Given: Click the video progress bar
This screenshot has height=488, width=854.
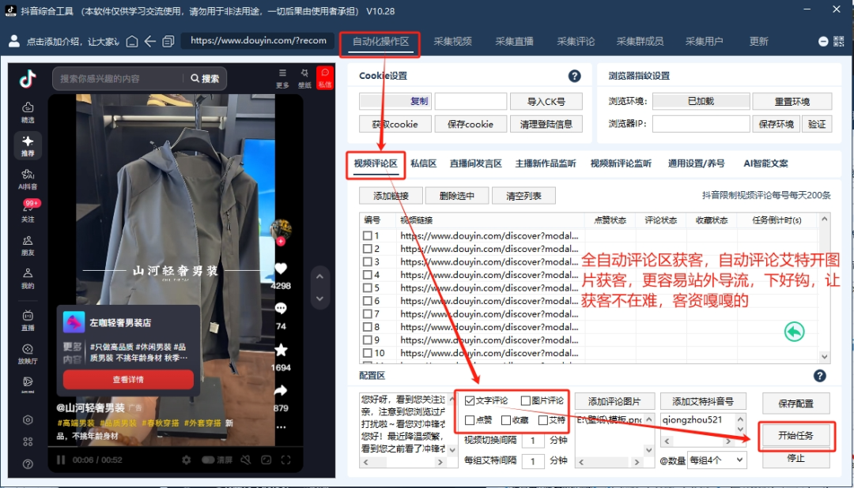Looking at the screenshot, I should pos(174,447).
